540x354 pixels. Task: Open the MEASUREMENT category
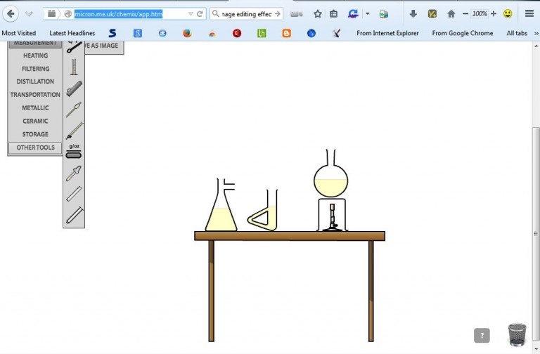tap(35, 44)
